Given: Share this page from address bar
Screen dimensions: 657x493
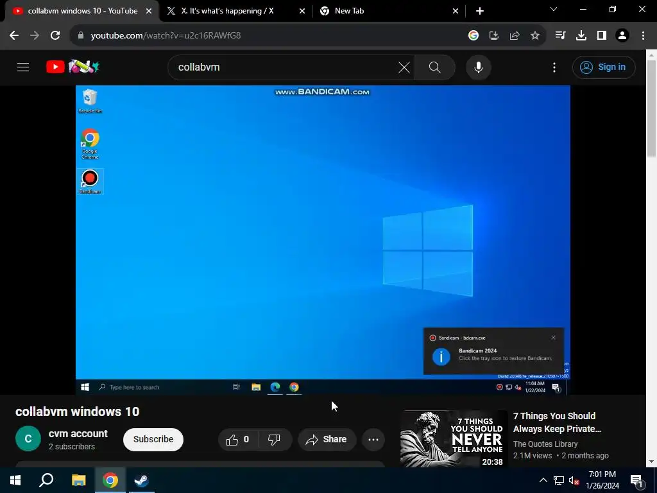Looking at the screenshot, I should tap(515, 35).
